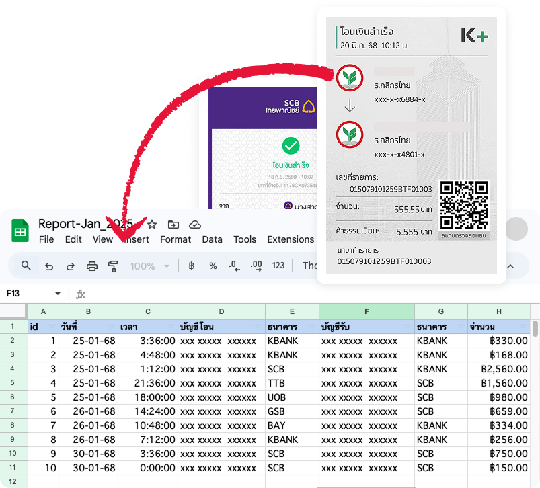Collapse the menus with the toolbar chevron
Screen dimensions: 540x488
[x=510, y=266]
